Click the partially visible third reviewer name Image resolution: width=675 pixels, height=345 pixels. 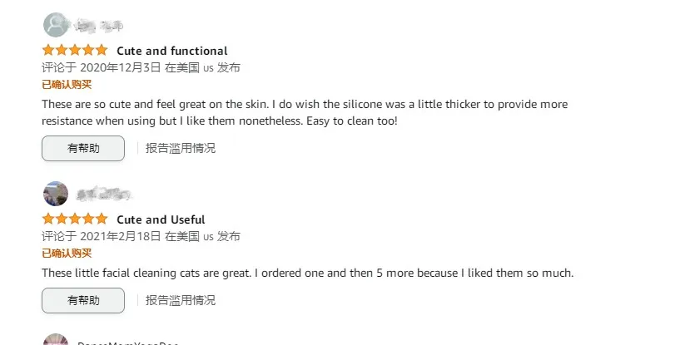(x=127, y=342)
